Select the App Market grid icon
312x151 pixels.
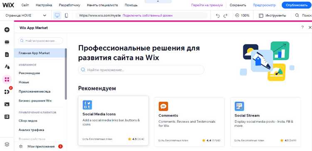click(x=7, y=80)
